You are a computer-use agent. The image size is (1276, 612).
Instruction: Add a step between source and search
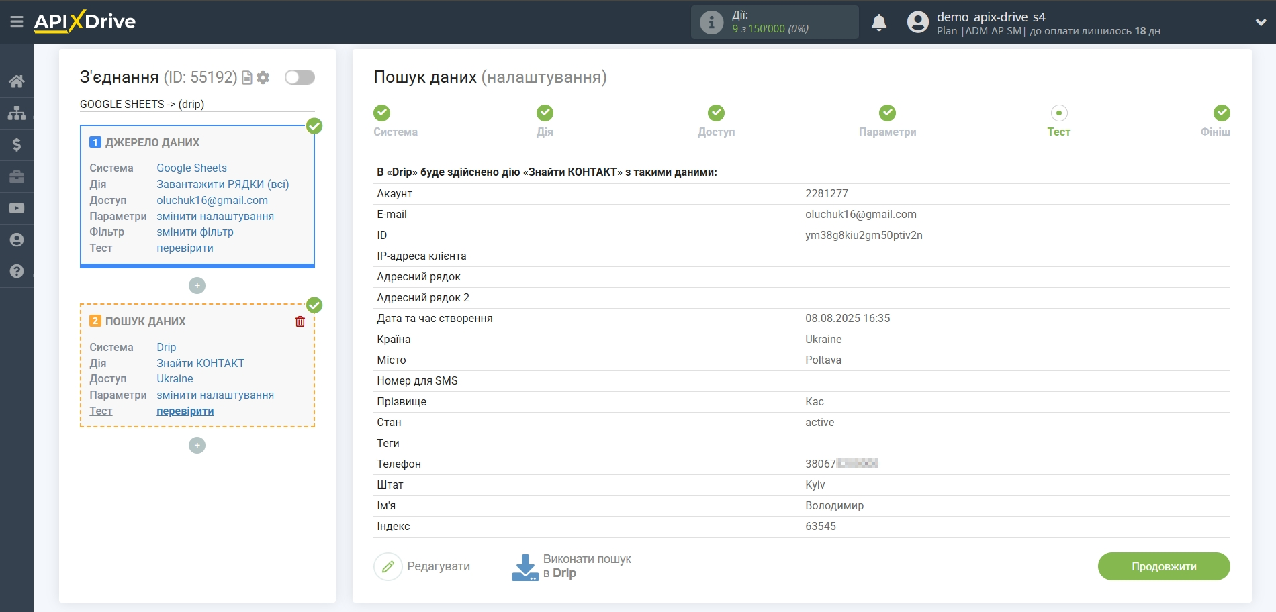tap(197, 285)
